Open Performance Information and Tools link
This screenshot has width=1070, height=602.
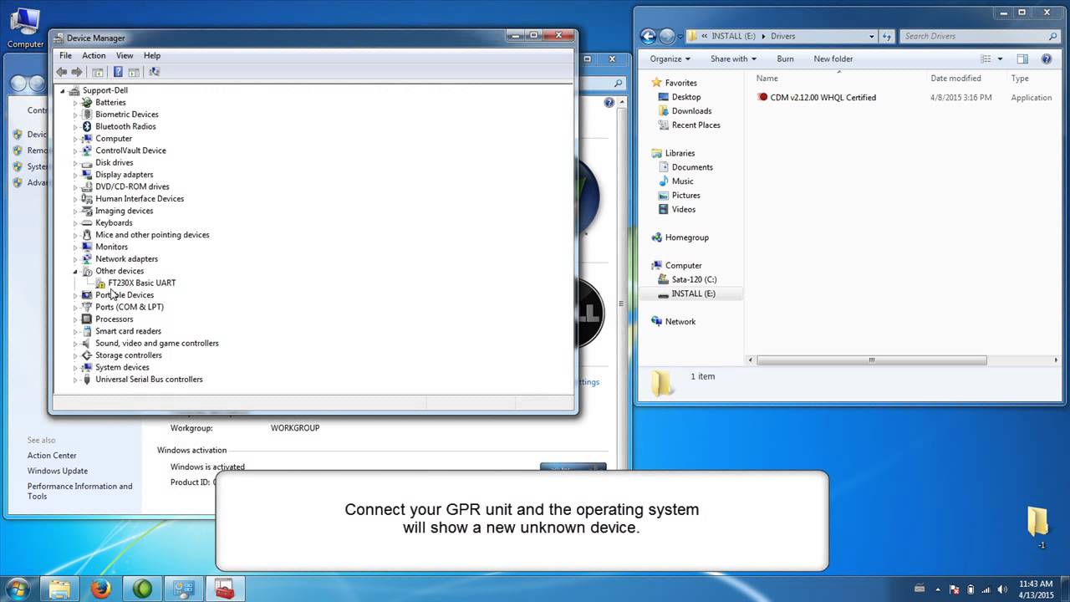tap(79, 491)
